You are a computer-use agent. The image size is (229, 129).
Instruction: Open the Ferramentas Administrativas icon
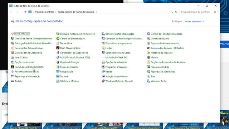[x=13, y=48]
